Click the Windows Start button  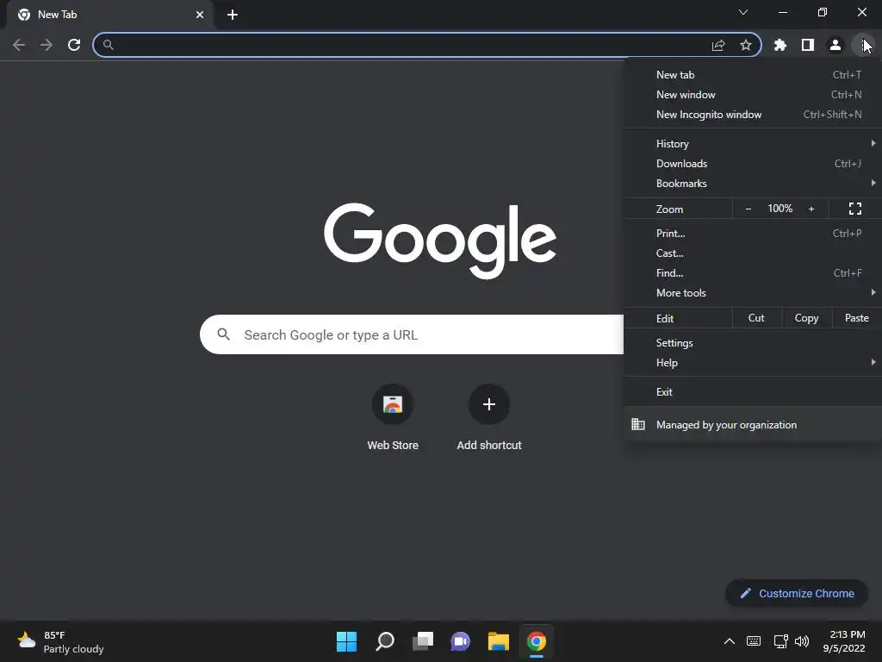coord(346,641)
